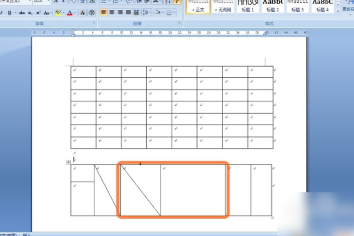Align text right

pyautogui.click(x=120, y=12)
